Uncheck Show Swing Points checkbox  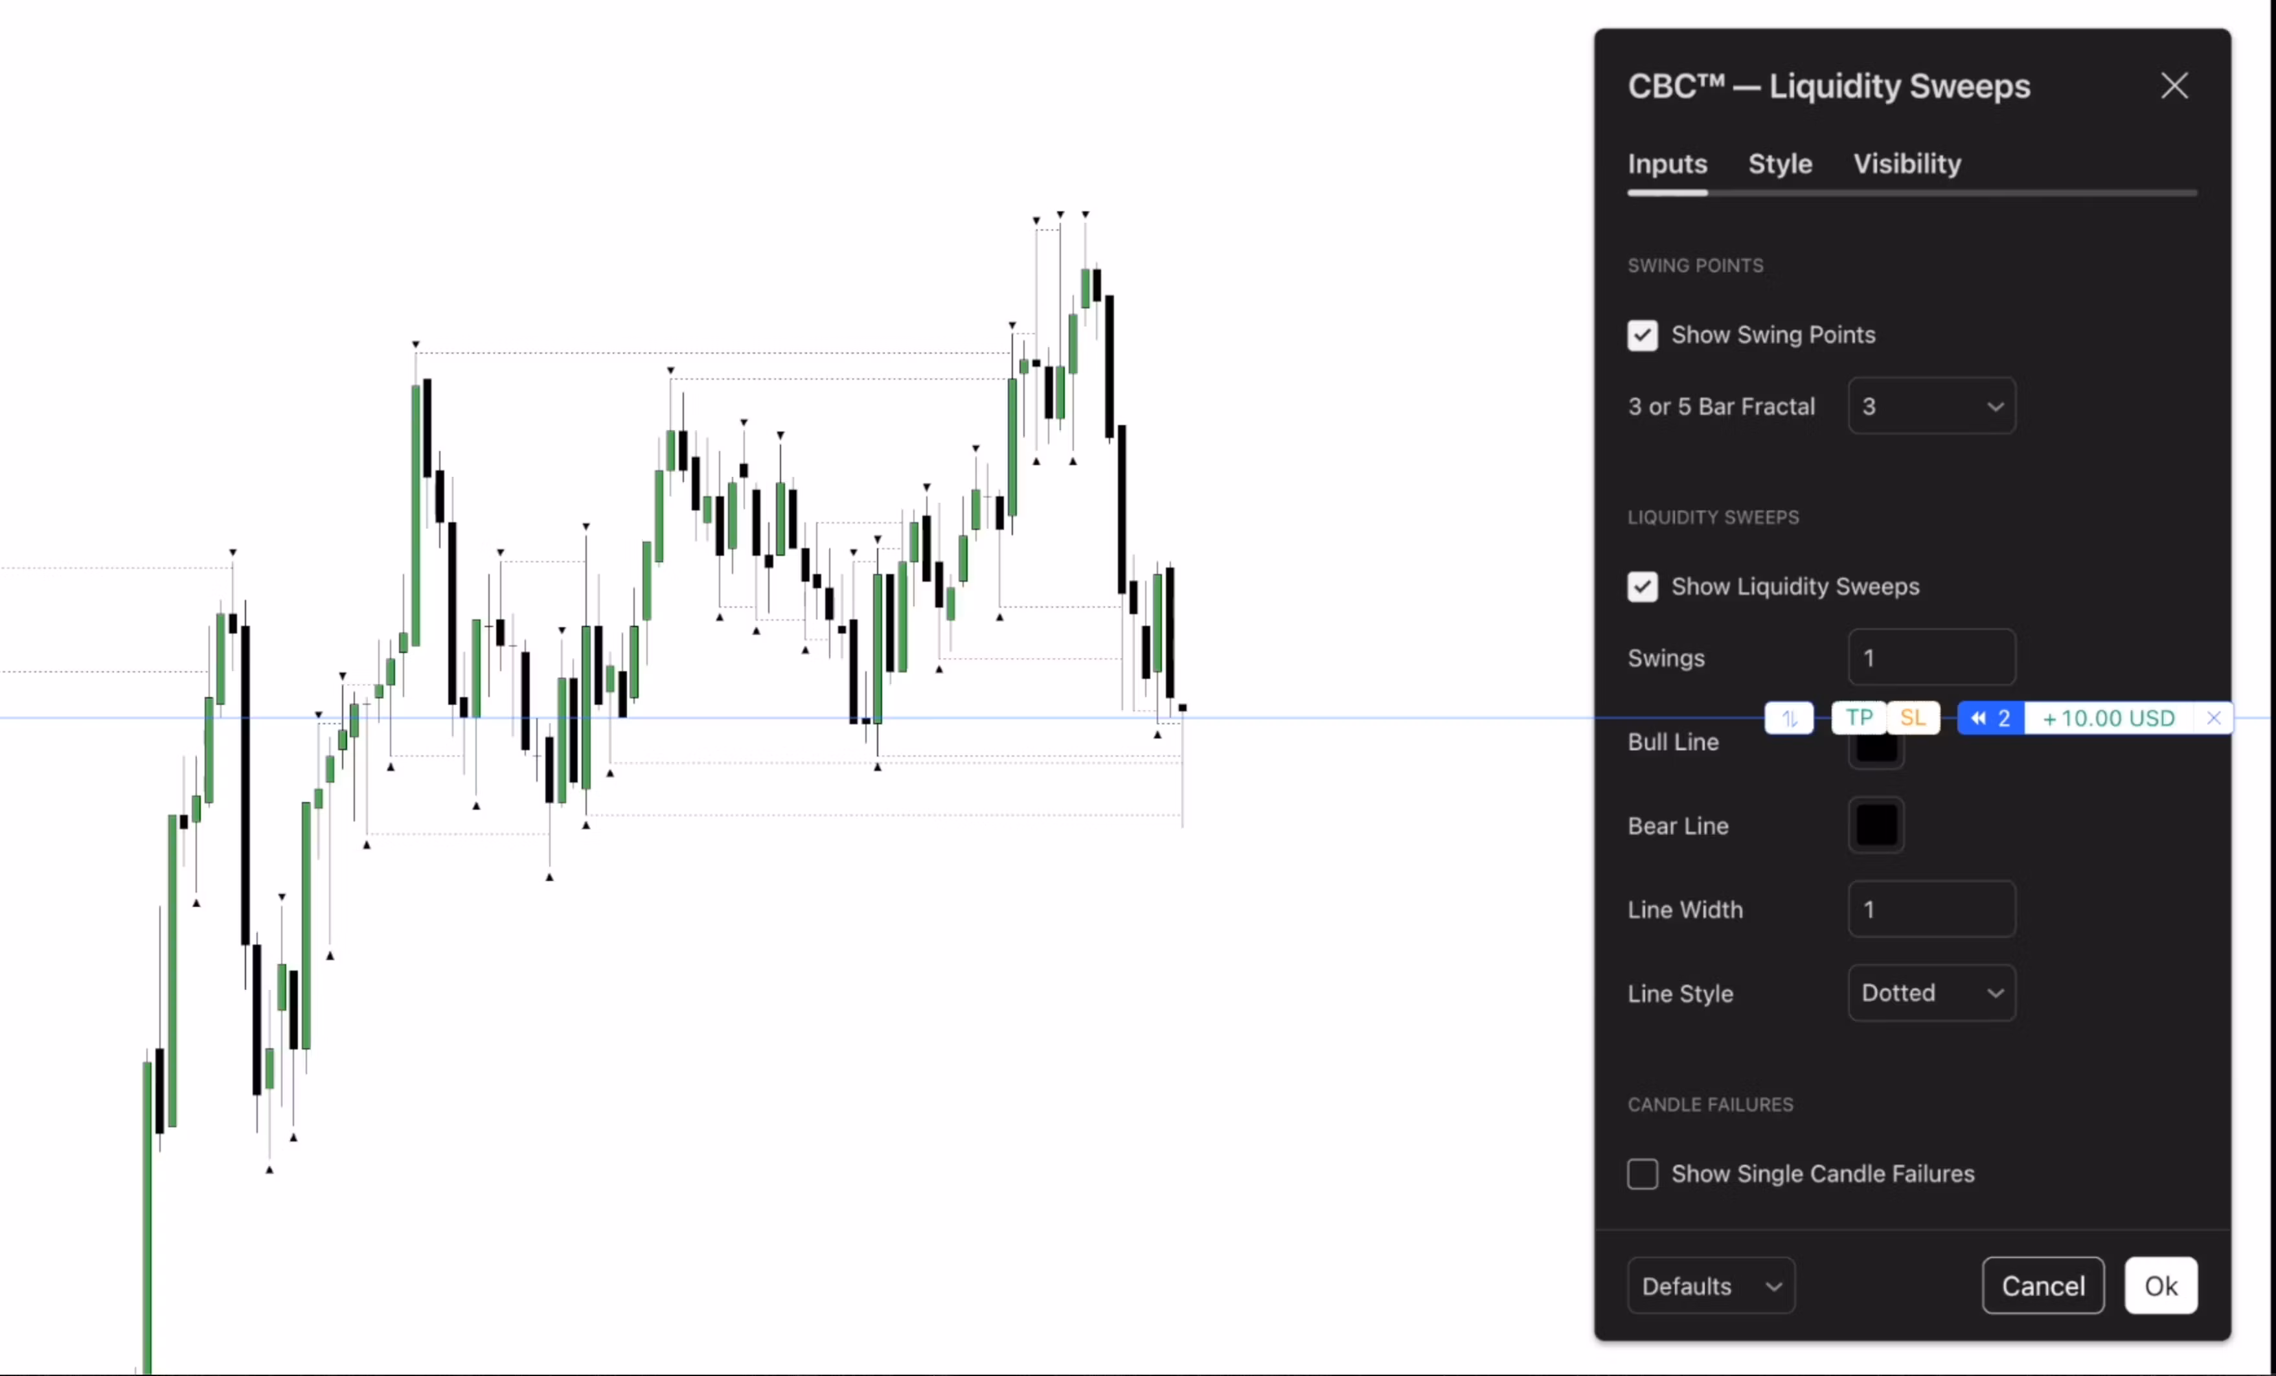tap(1643, 336)
